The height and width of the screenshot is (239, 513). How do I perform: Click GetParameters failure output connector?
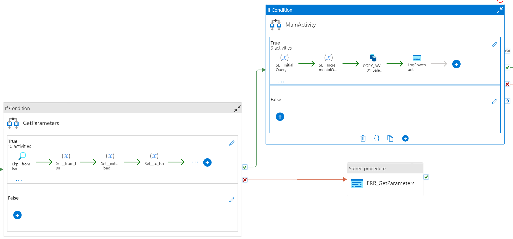(x=245, y=180)
